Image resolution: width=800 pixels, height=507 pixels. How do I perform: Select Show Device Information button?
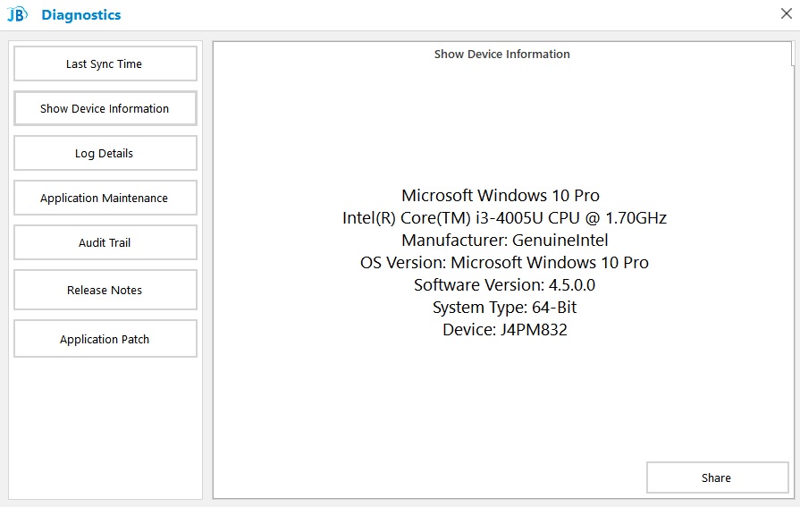[105, 108]
